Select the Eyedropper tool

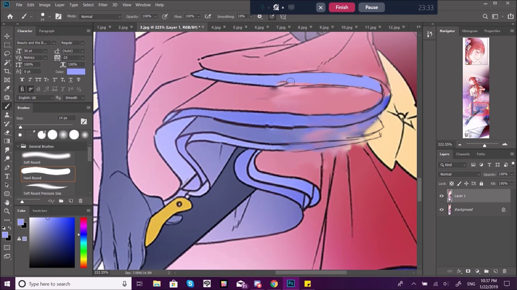(x=7, y=89)
